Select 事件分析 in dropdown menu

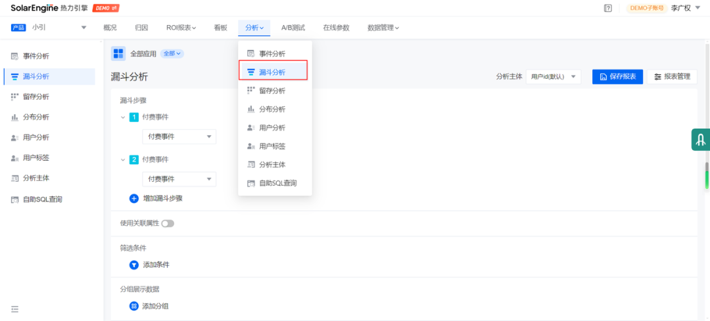point(275,54)
